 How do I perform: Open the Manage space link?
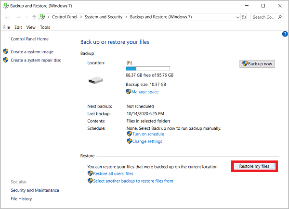pos(144,92)
